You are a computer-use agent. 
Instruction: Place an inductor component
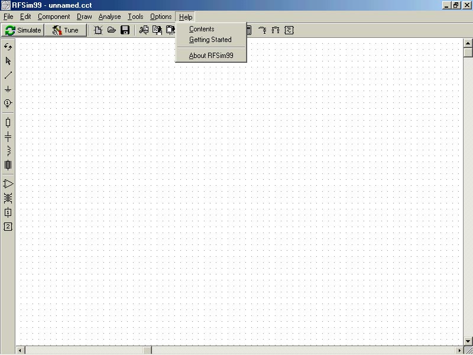8,151
